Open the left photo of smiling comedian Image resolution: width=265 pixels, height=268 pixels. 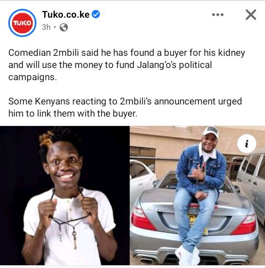point(65,196)
